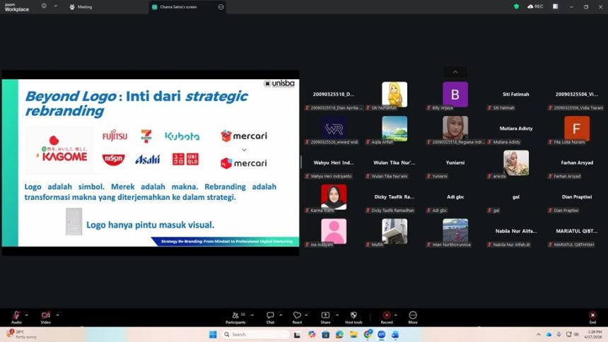This screenshot has width=608, height=342.
Task: Toggle the Record button
Action: [x=387, y=317]
